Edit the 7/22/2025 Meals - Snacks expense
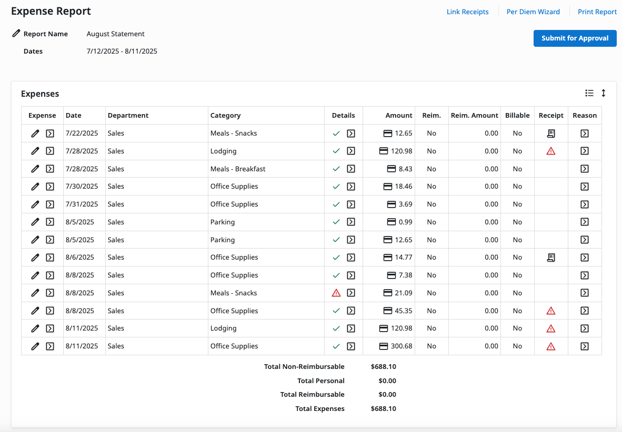This screenshot has height=432, width=622. tap(35, 133)
